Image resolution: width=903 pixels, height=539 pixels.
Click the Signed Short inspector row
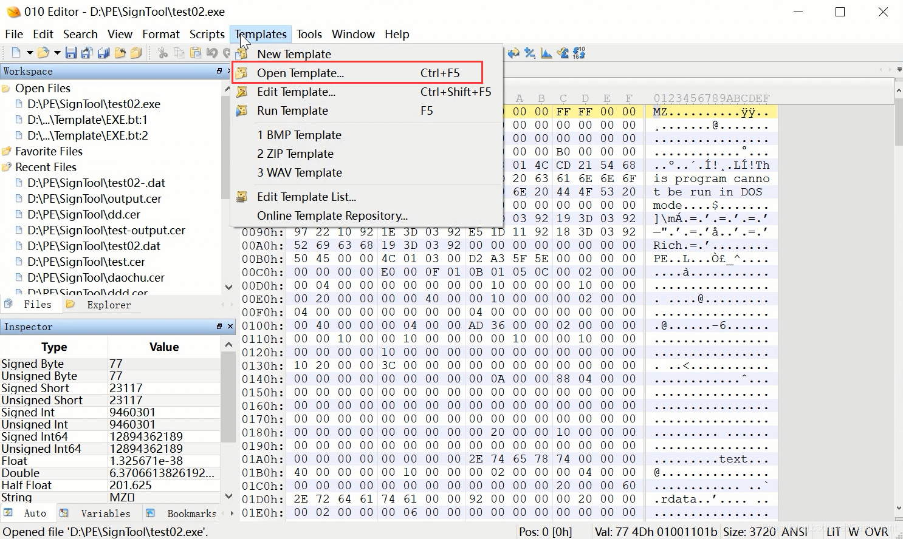coord(110,388)
